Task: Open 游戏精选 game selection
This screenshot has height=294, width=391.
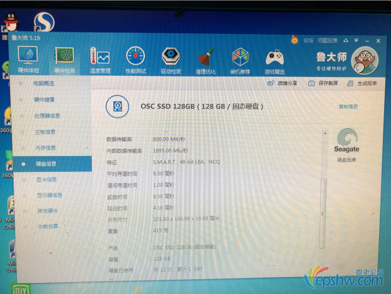Action: [x=275, y=62]
